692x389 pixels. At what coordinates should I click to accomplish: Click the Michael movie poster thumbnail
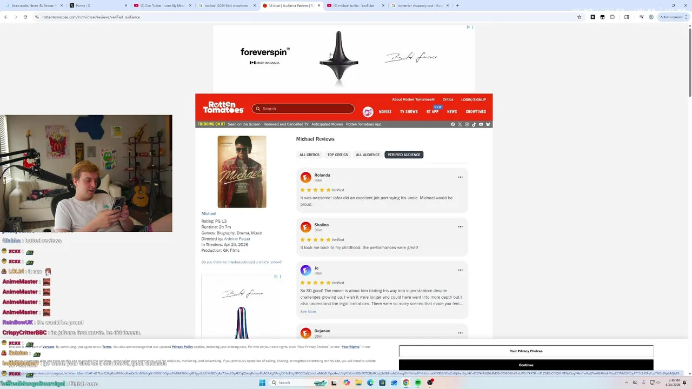coord(242,172)
